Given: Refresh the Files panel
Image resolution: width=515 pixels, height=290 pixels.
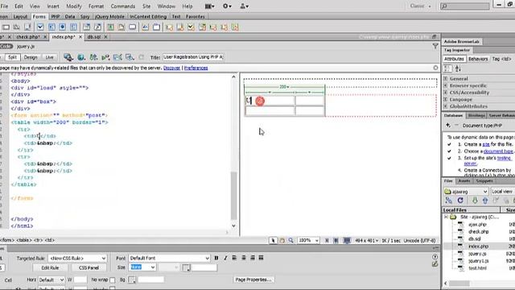Looking at the screenshot, I should pyautogui.click(x=460, y=201).
